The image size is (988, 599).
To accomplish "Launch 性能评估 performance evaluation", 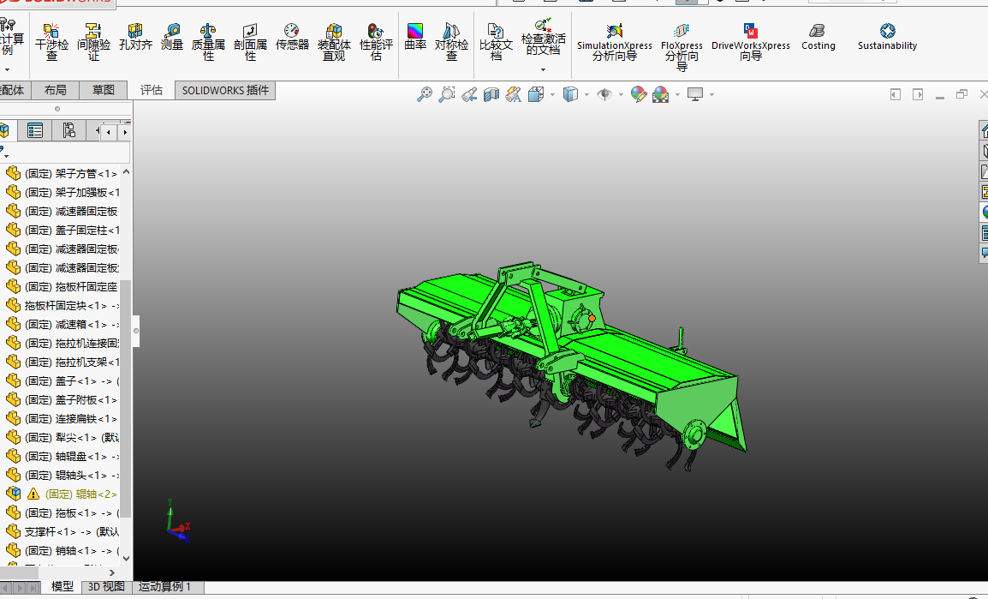I will click(x=376, y=42).
